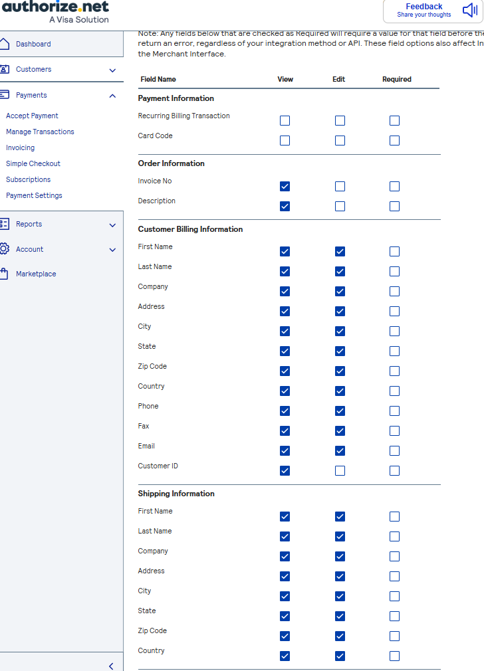Click the authorize.net logo

click(x=55, y=12)
